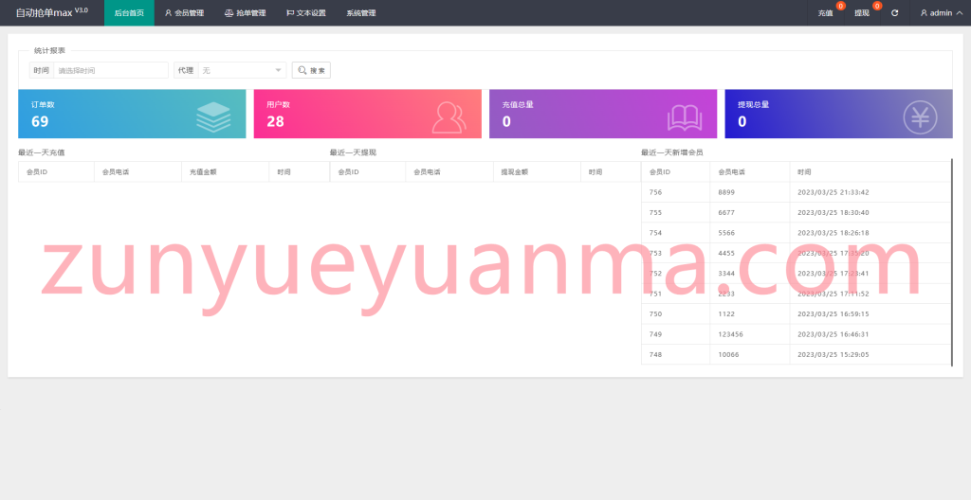Click the users icon on 用户数 card
The width and height of the screenshot is (971, 500).
[449, 117]
